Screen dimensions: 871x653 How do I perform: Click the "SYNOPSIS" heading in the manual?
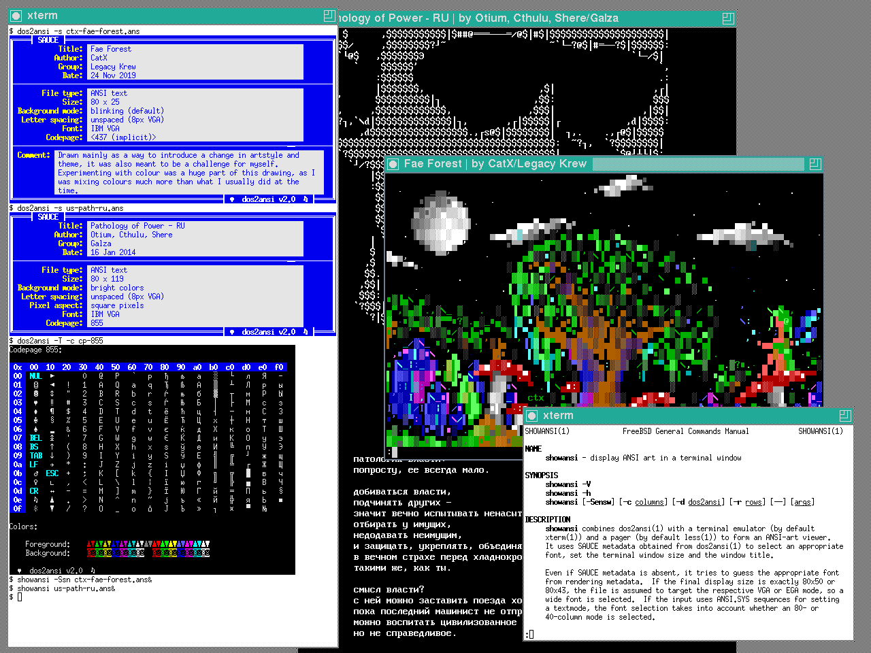click(x=542, y=475)
